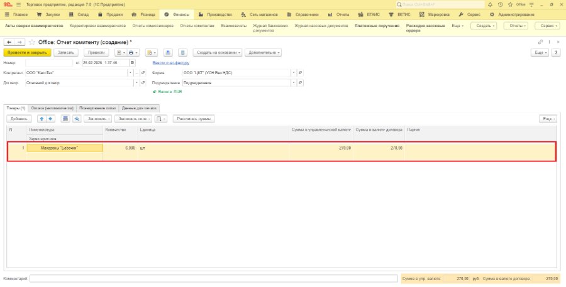
Task: Go back with the left arrow button
Action: [x=9, y=42]
